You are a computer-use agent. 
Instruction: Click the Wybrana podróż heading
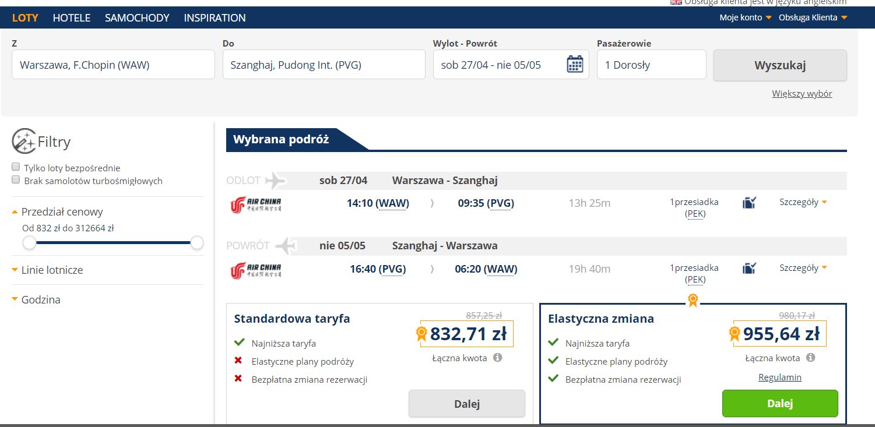point(281,139)
